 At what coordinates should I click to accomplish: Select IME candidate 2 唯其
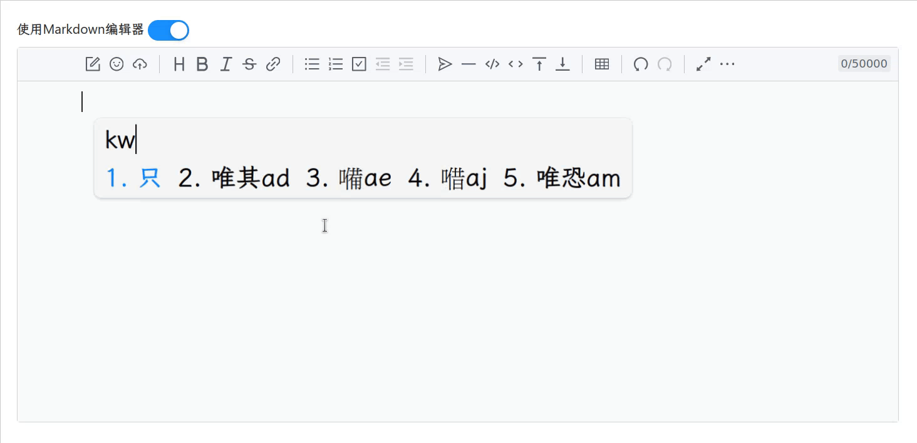coord(234,178)
